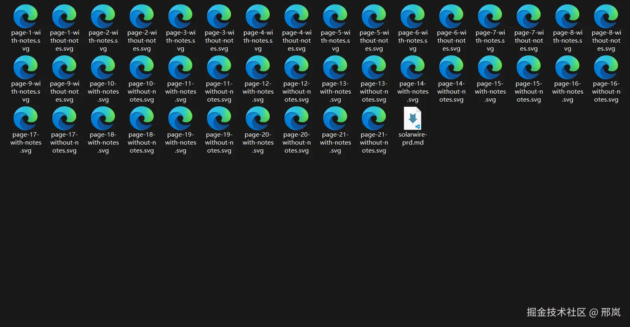The image size is (630, 327).
Task: Click the page-18-without-notes.svg name label
Action: (x=142, y=143)
